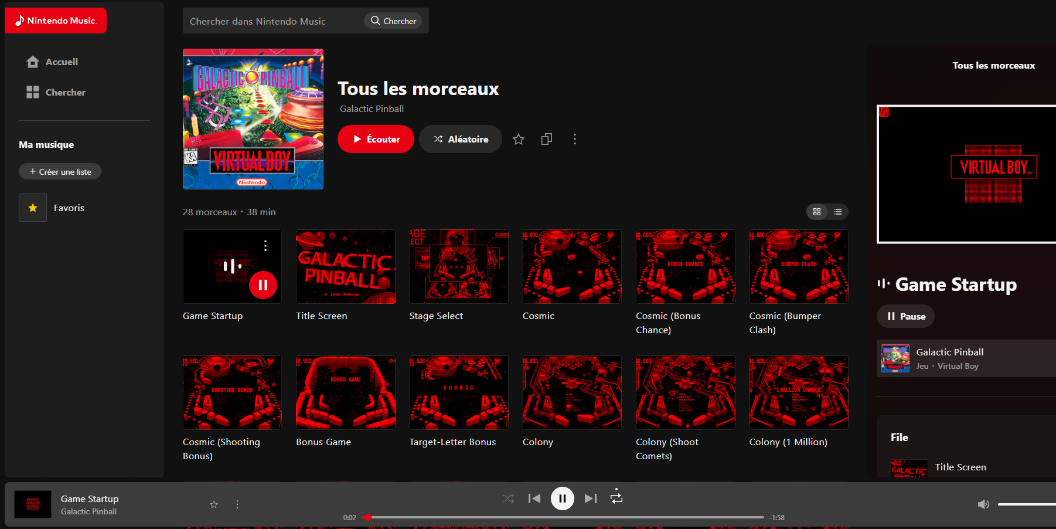
Task: Play Colony (1 Million) thumbnail
Action: point(799,392)
